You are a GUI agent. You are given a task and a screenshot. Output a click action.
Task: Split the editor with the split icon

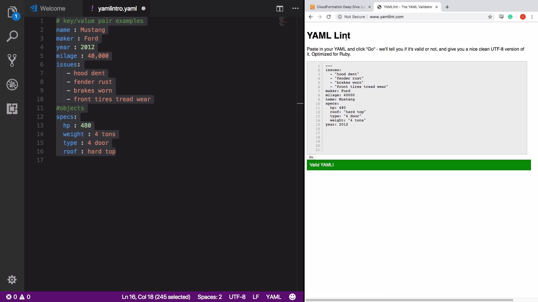[279, 8]
